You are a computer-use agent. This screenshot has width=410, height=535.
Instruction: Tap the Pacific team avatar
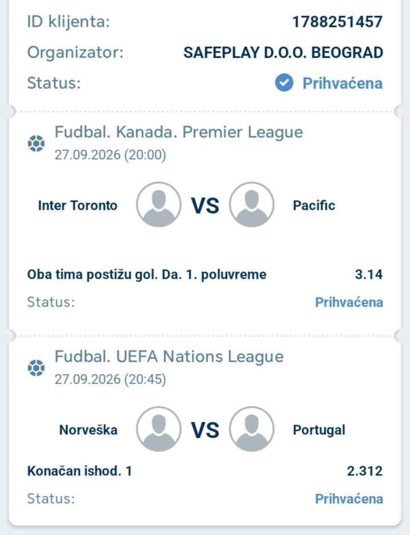pos(251,205)
